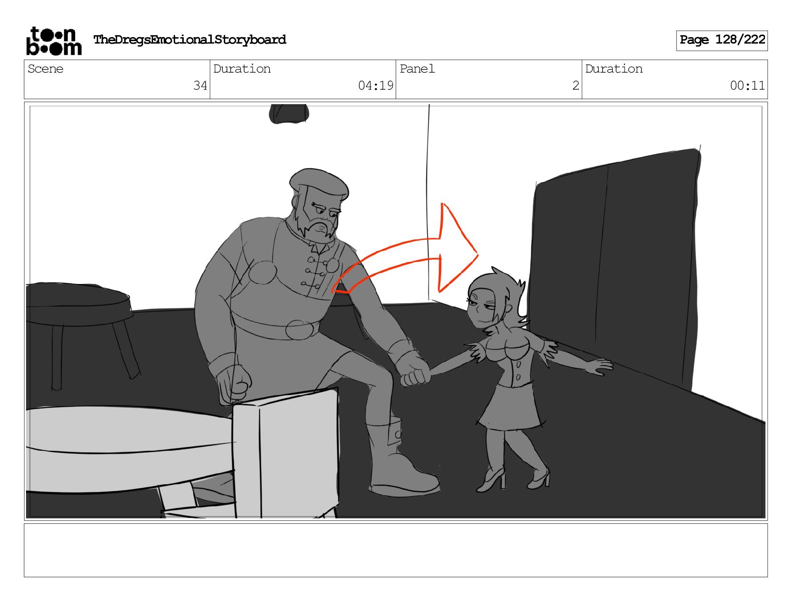Click the panel Duration value 00:11
Viewport: 793px width, 613px height.
[747, 86]
